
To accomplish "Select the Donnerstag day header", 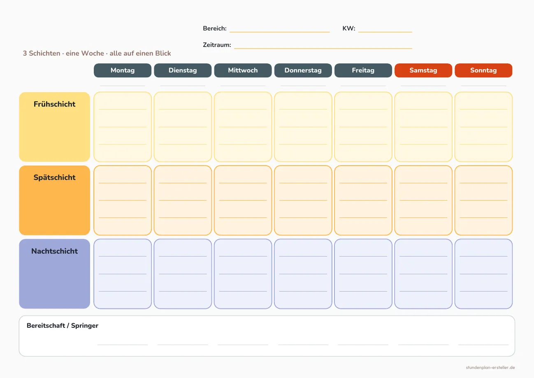I will click(303, 70).
